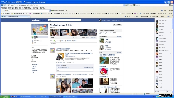Open RealPlayer favorites bar link
This screenshot has height=98, width=174.
tap(144, 14)
